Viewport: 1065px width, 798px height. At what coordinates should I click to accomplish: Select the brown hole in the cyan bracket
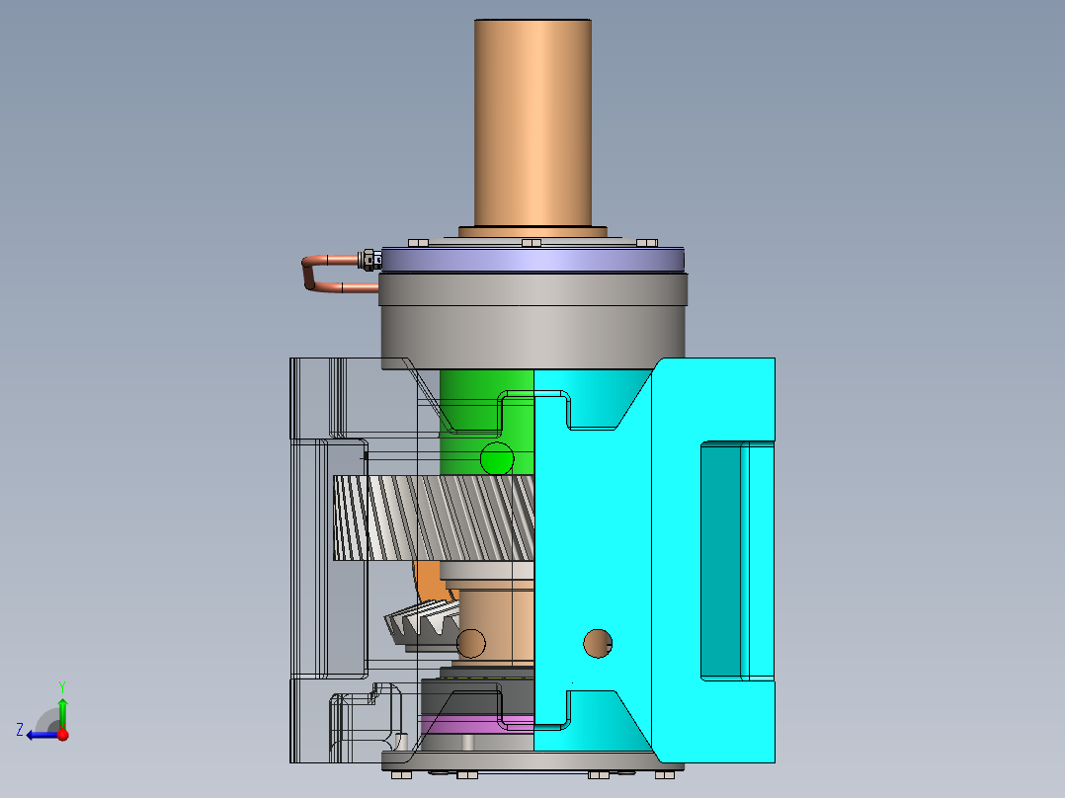(598, 643)
